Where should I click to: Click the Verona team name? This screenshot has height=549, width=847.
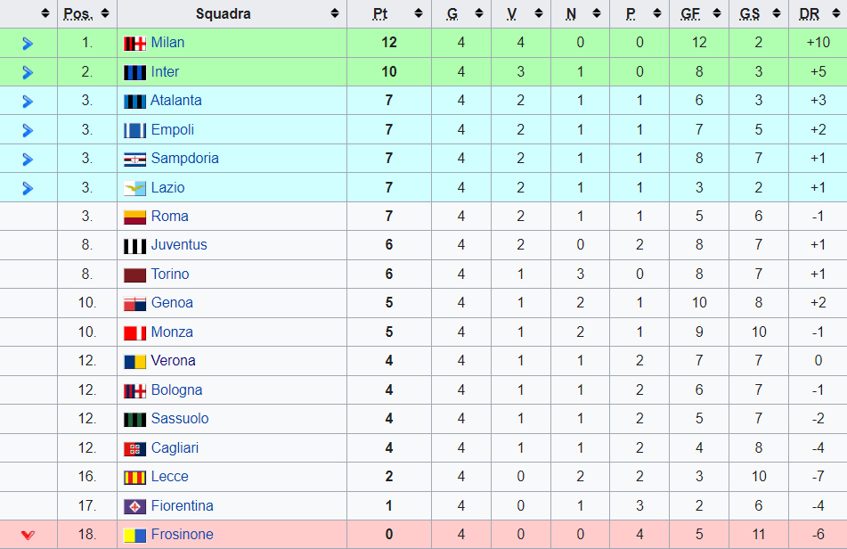(173, 360)
